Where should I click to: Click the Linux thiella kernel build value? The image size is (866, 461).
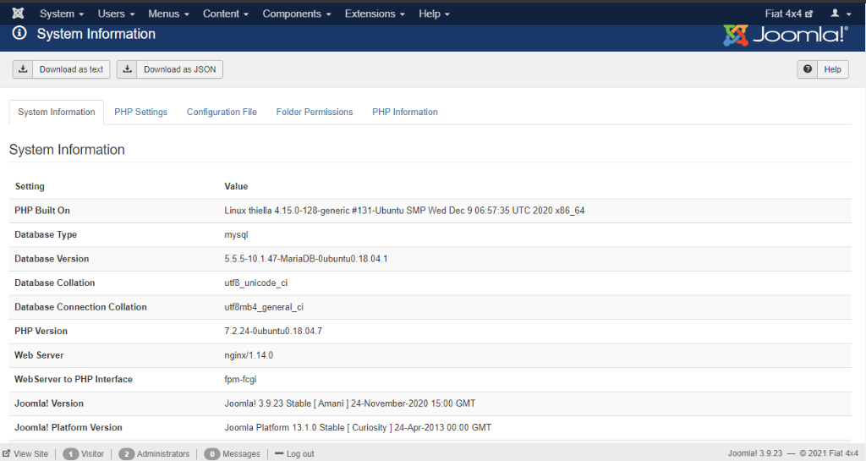pyautogui.click(x=404, y=211)
